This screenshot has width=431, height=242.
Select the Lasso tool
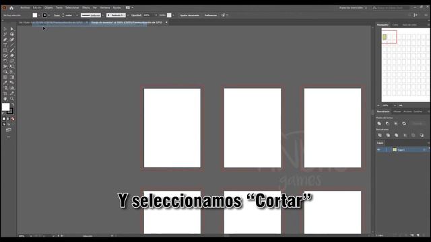coord(12,34)
